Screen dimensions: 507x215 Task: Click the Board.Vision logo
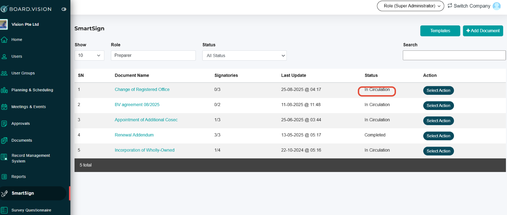(x=26, y=9)
